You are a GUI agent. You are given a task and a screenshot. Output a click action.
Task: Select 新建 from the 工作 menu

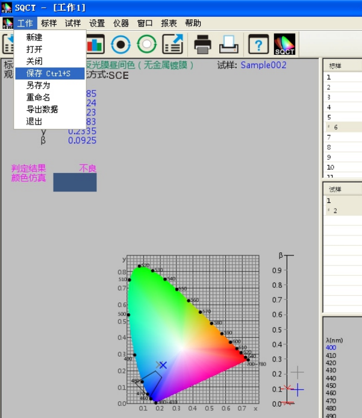(x=34, y=37)
